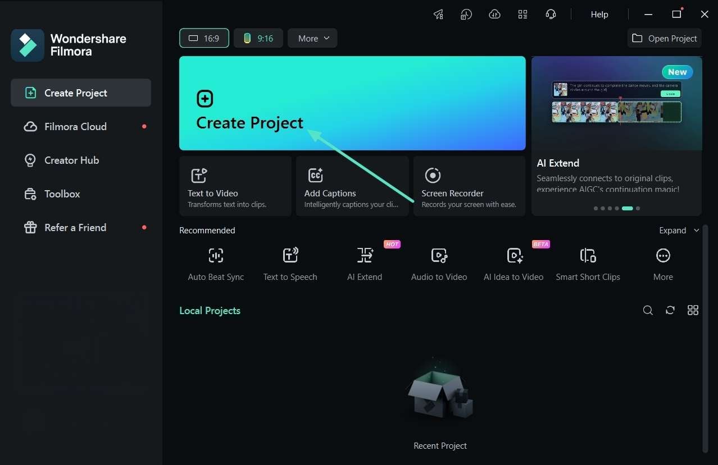Open the apps grid icon in title bar
The height and width of the screenshot is (465, 718).
tap(522, 15)
